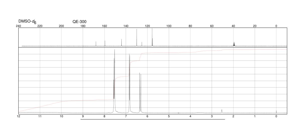Image resolution: width=307 pixels, height=132 pixels.
Task: Click the 0 ppm carbon axis label
Action: click(276, 26)
